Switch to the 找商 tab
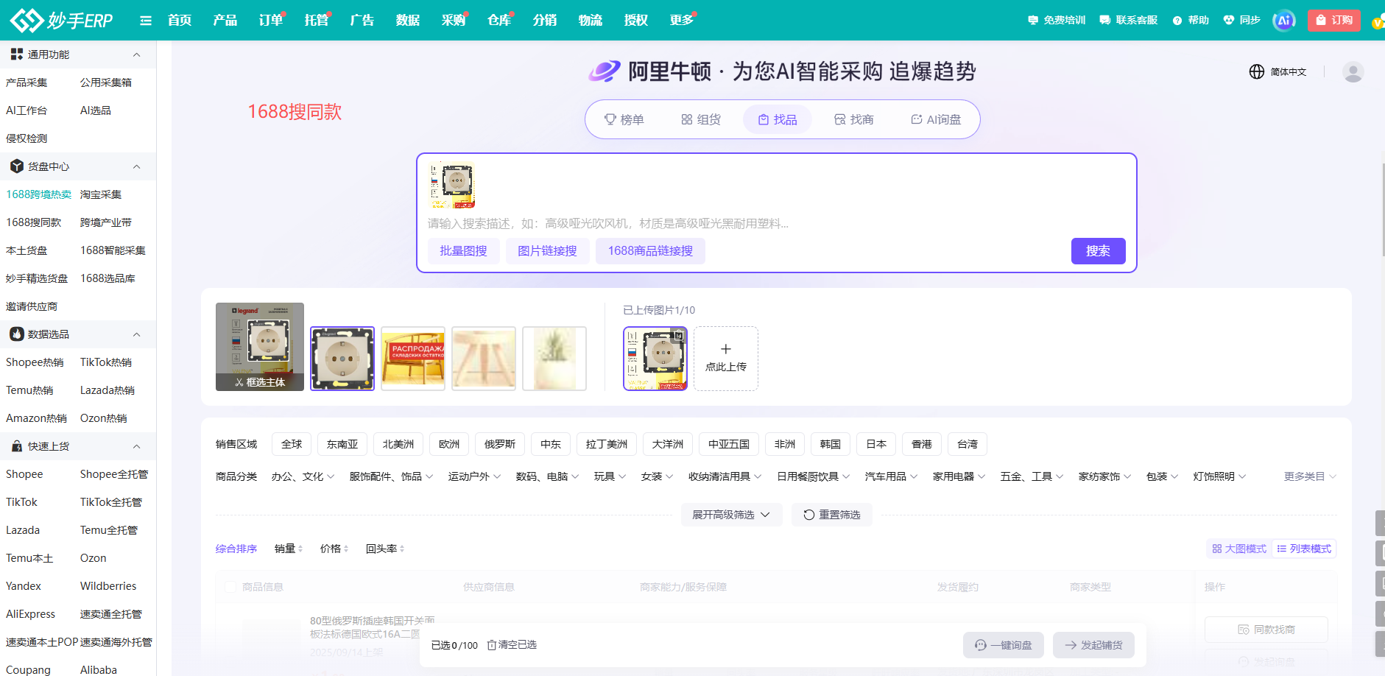 click(x=853, y=119)
